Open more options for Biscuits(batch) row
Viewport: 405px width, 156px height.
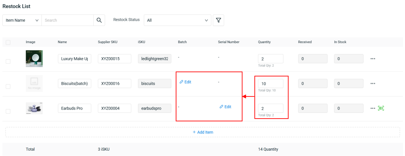[x=373, y=84]
